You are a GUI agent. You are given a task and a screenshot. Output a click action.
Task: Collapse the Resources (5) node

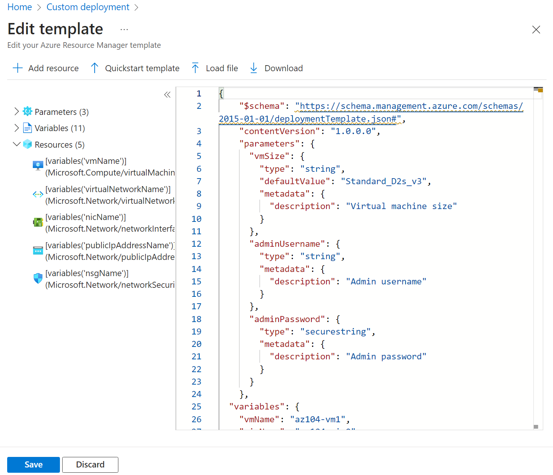click(17, 144)
